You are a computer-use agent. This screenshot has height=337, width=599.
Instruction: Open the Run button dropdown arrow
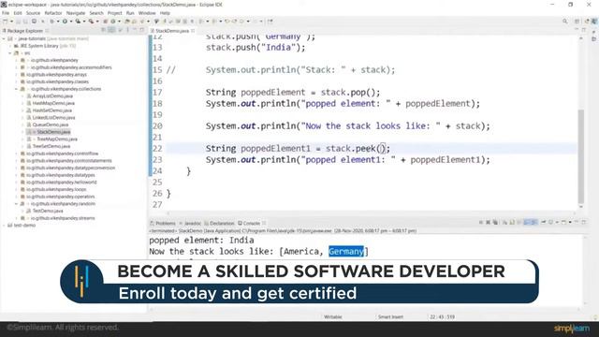71,22
